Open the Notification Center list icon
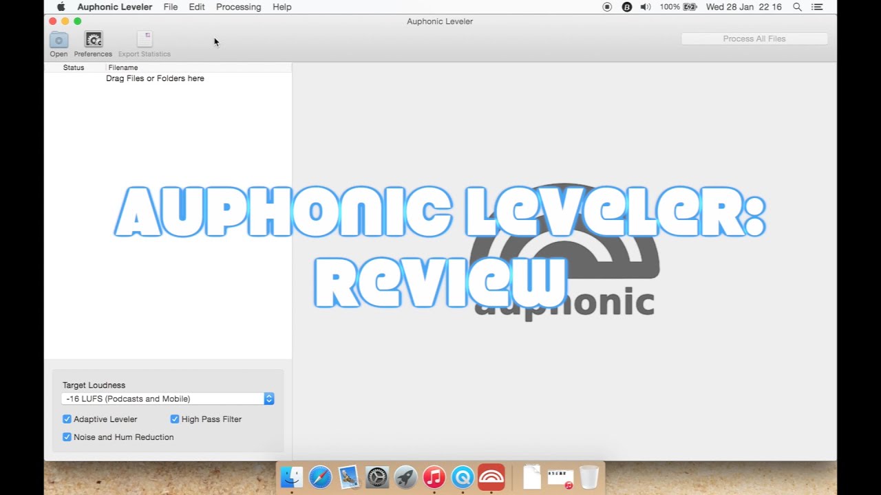 coord(817,7)
